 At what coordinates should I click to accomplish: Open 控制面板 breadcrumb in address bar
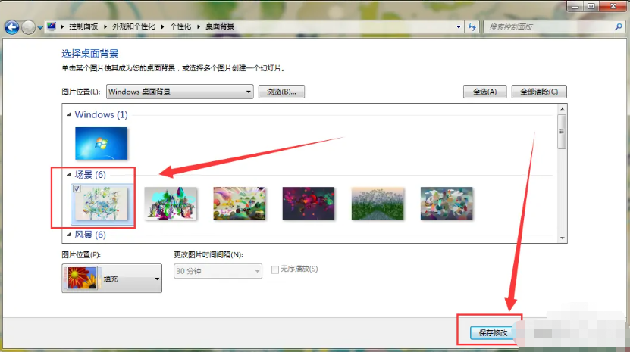83,26
